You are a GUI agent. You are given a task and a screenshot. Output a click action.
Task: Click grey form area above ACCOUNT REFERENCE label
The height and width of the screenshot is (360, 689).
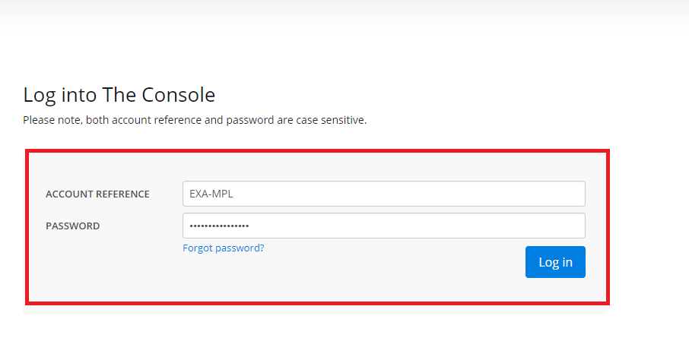[x=97, y=169]
